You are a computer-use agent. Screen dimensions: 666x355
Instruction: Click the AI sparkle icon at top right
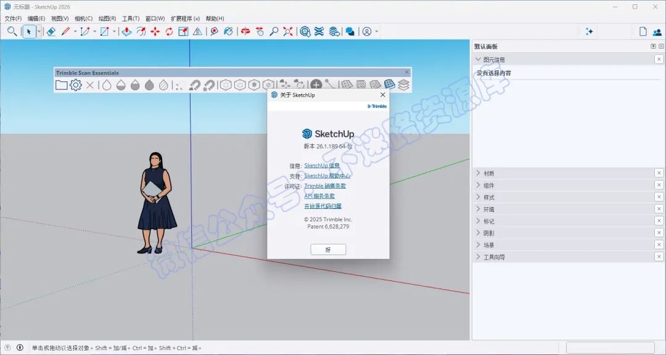[x=589, y=31]
